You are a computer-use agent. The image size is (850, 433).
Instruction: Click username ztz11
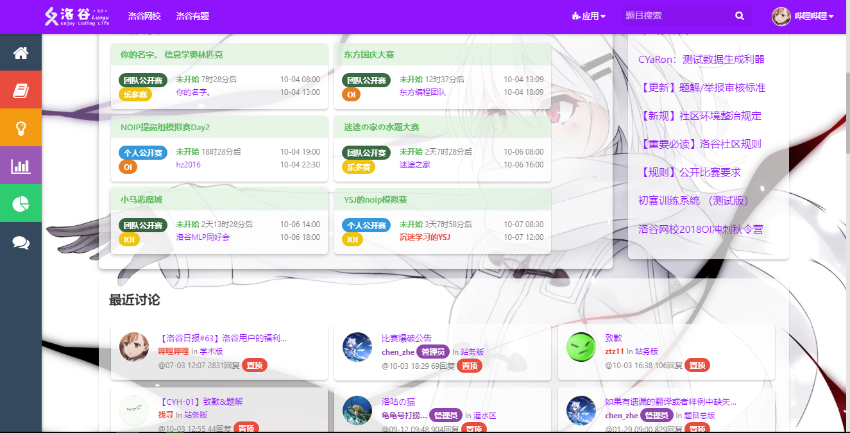[615, 352]
